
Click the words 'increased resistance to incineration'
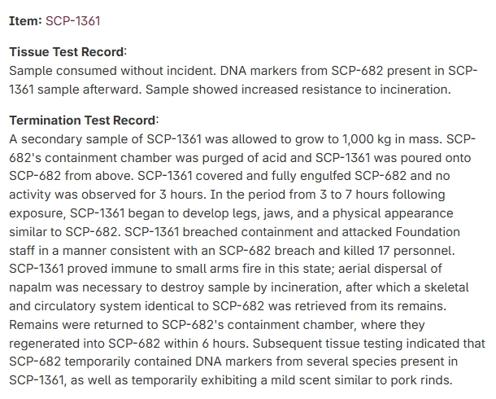(x=345, y=90)
